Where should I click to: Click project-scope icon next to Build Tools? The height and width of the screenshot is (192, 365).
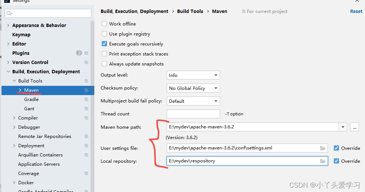tap(87, 81)
